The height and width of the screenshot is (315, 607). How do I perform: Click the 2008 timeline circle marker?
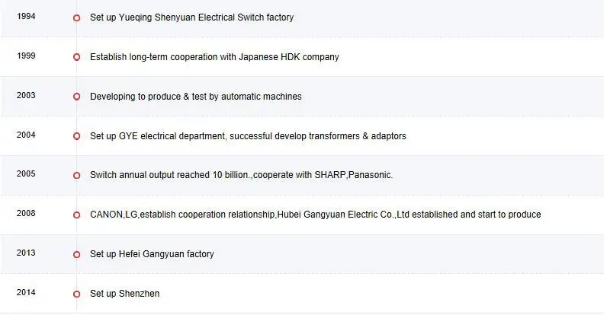tap(76, 215)
